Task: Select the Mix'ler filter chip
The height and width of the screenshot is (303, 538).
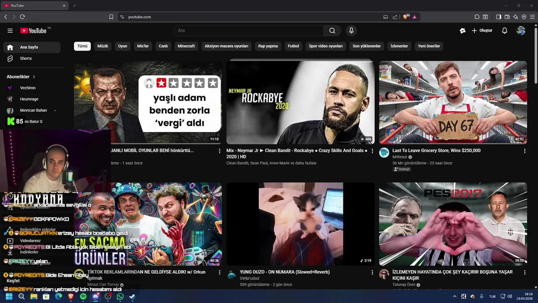Action: point(143,46)
